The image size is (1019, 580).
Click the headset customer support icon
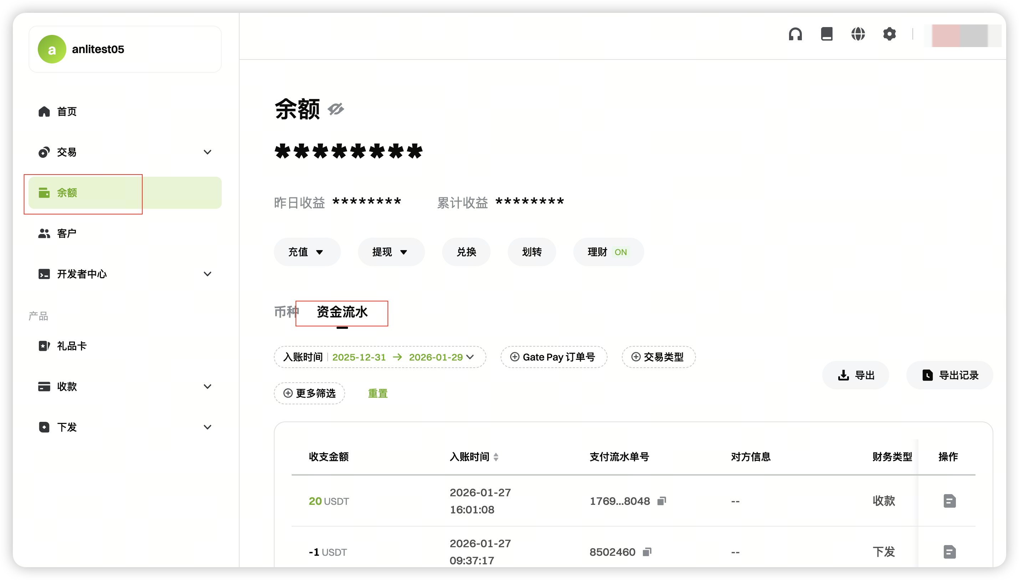[795, 34]
